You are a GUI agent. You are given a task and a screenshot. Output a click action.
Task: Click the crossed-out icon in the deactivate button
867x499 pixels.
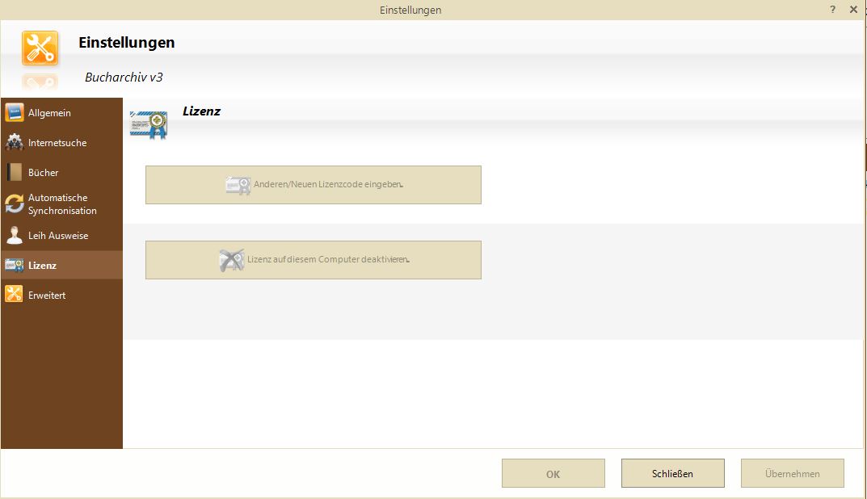(232, 260)
